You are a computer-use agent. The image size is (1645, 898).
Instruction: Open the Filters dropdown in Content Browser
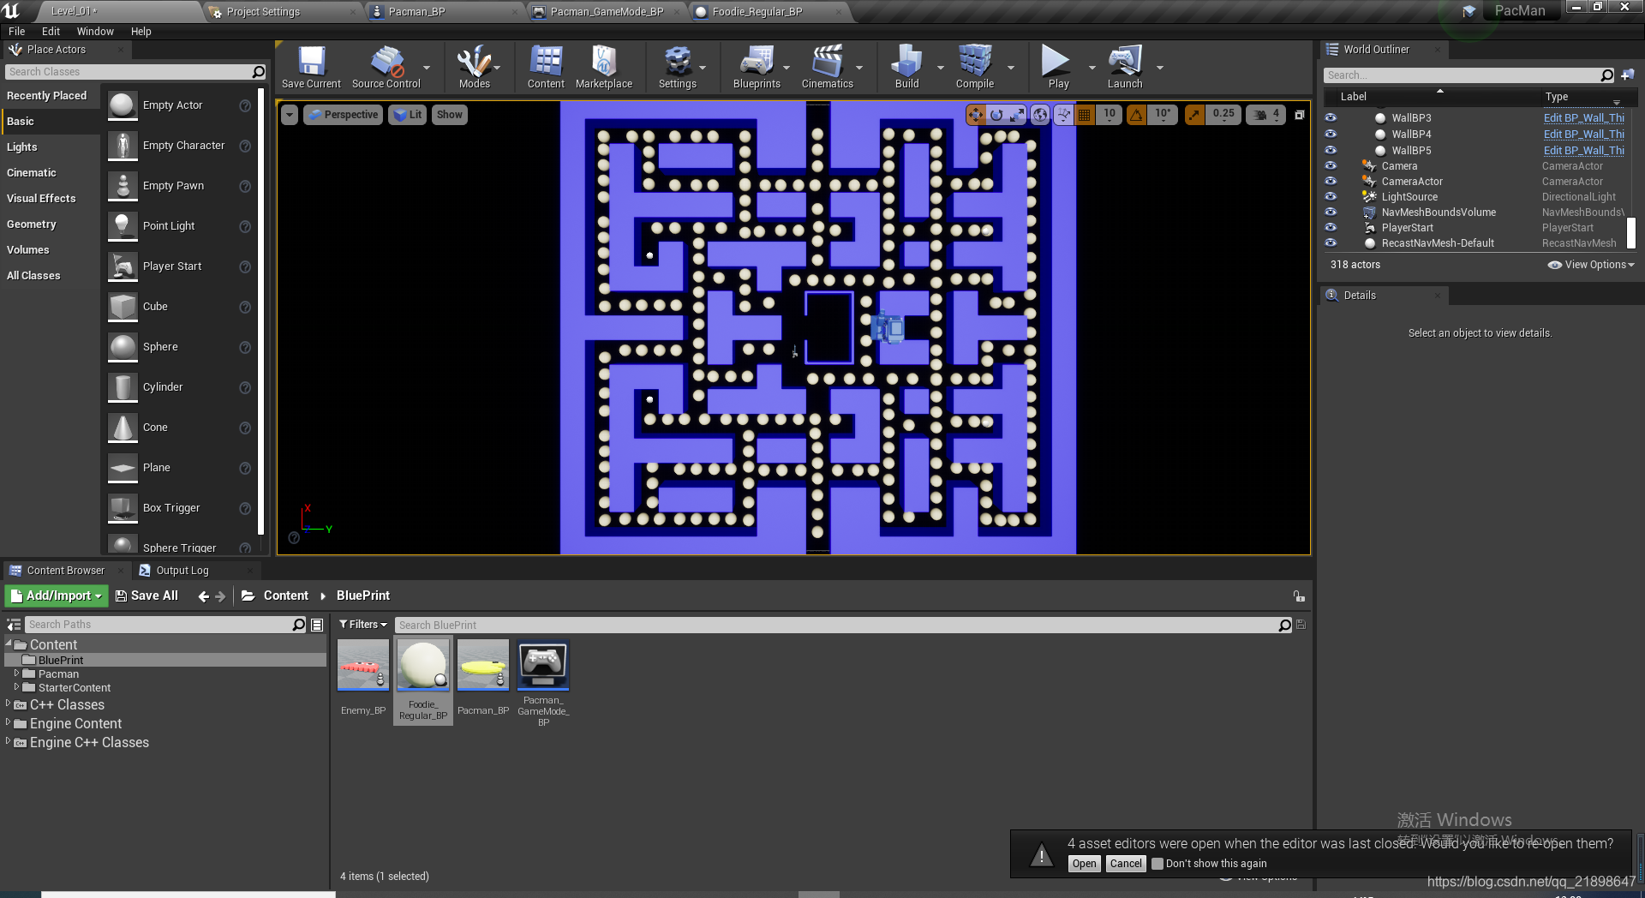point(363,625)
